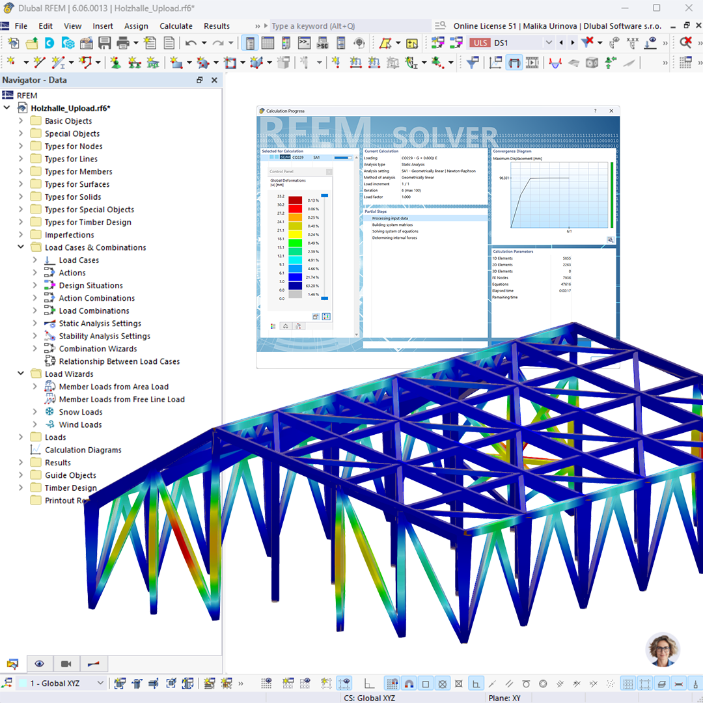Viewport: 703px width, 703px height.
Task: Go to next load case arrow
Action: pos(573,43)
